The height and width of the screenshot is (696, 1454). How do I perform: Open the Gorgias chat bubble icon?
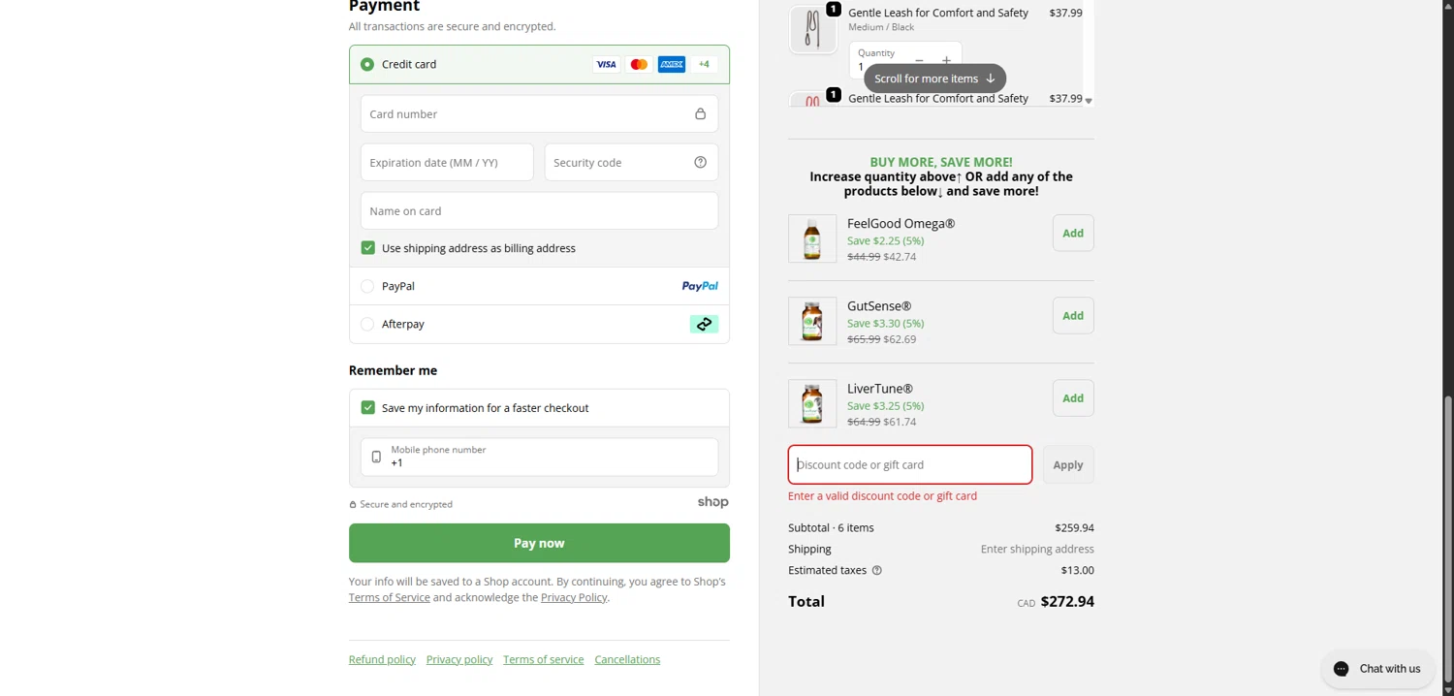[1341, 669]
